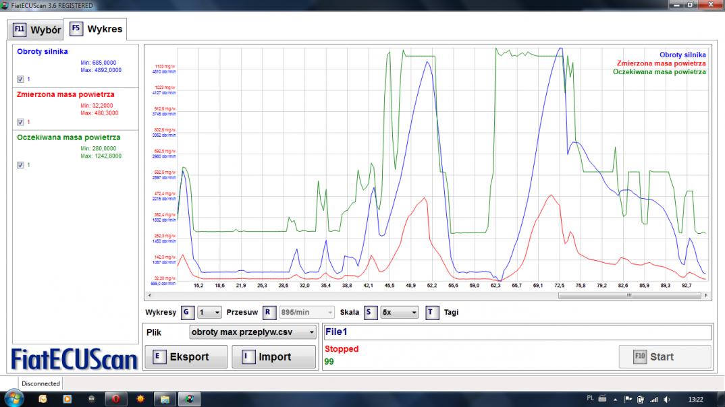Click the Import button

click(273, 356)
